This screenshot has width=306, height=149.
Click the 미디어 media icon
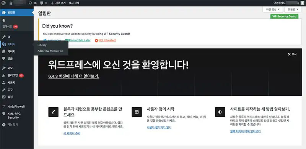pyautogui.click(x=4, y=44)
